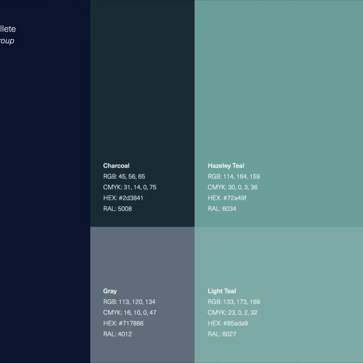Screen dimensions: 363x363
Task: Click the 'HEX: #72a49f' value
Action: click(x=227, y=198)
